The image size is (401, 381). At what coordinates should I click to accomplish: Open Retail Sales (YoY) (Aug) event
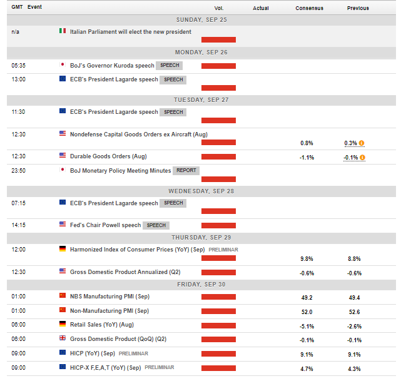102,325
